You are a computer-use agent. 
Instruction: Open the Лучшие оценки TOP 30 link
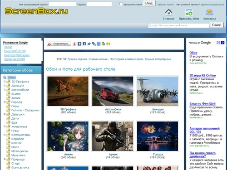pos(77,59)
